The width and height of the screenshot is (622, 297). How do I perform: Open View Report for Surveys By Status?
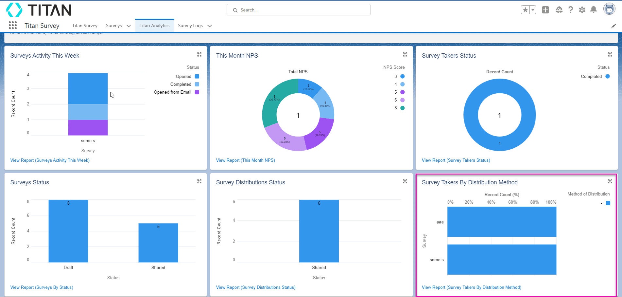click(x=42, y=287)
